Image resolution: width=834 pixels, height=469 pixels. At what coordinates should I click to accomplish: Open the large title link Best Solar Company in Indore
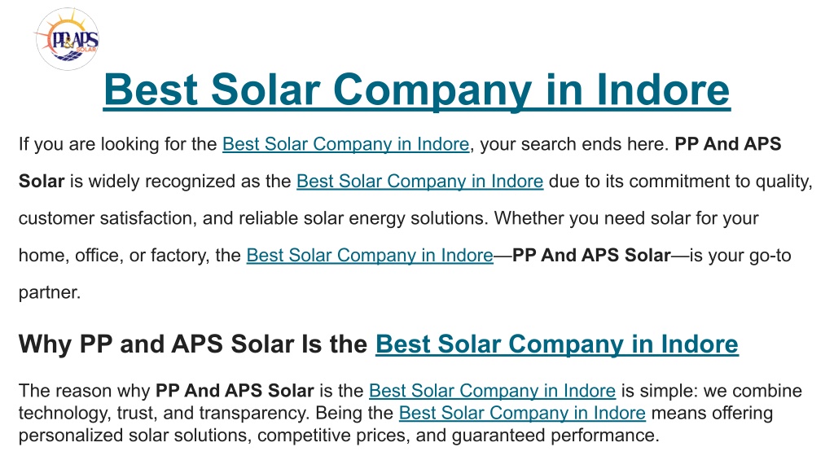[x=416, y=90]
